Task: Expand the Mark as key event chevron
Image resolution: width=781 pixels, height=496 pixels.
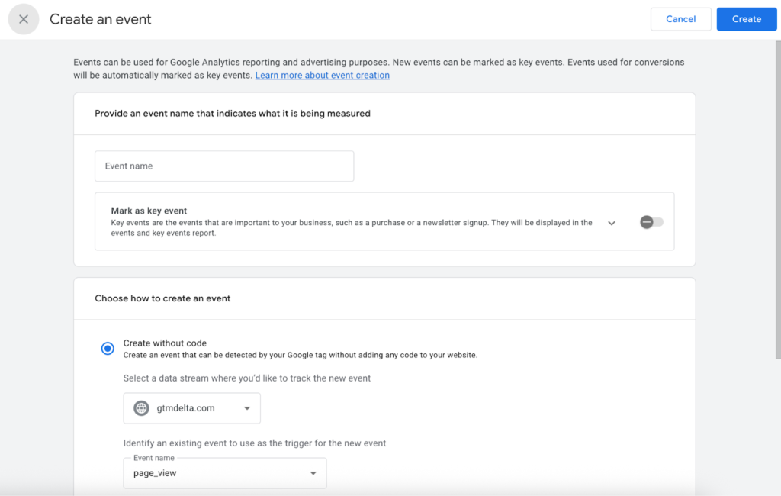Action: (612, 223)
